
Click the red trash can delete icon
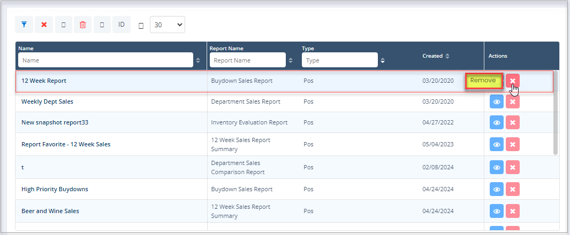click(82, 25)
